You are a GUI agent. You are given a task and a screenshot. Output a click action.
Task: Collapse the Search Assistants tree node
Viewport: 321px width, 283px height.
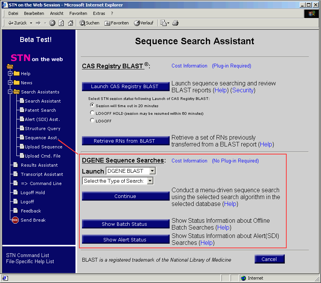10,92
